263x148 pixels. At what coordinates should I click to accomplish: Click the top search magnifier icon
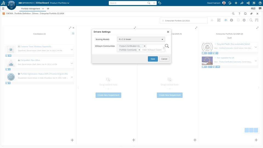click(x=149, y=3)
